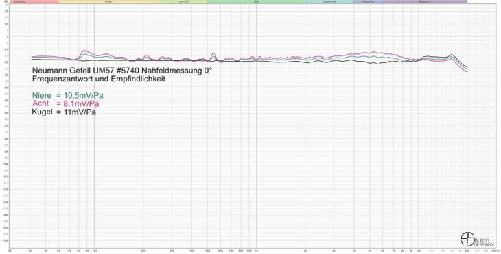
Task: Click the AS Audio Germany logo
Action: pos(476,239)
